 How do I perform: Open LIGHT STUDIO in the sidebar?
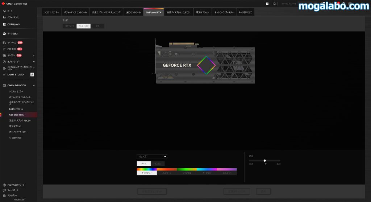point(15,75)
